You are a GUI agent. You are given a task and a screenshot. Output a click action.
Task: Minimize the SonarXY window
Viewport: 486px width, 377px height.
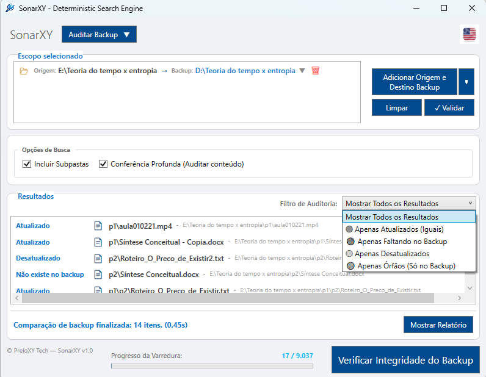tap(416, 8)
